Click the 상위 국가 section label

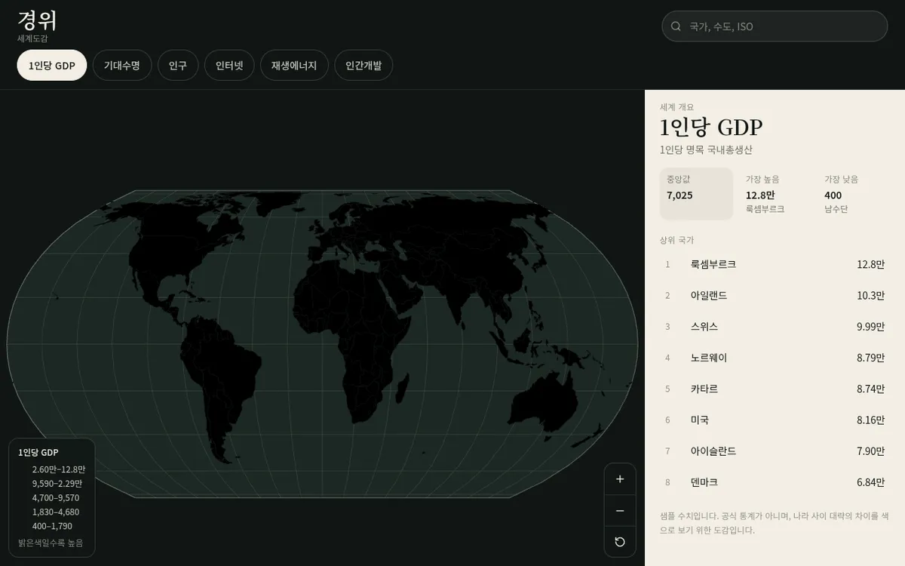(x=676, y=240)
